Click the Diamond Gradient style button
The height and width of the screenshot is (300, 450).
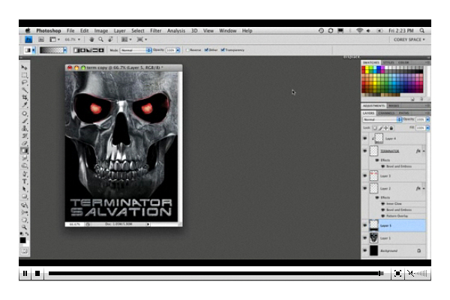tap(101, 50)
